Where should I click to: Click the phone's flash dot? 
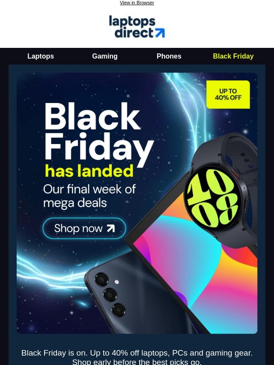coord(116,282)
